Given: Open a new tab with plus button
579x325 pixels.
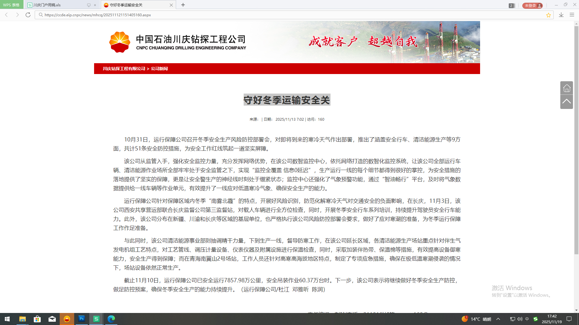Looking at the screenshot, I should click(183, 5).
